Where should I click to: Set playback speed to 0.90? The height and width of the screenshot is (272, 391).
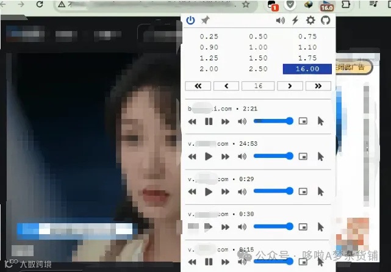click(x=209, y=47)
